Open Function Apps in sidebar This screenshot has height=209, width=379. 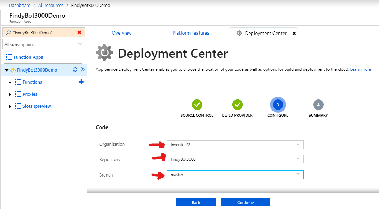click(28, 57)
